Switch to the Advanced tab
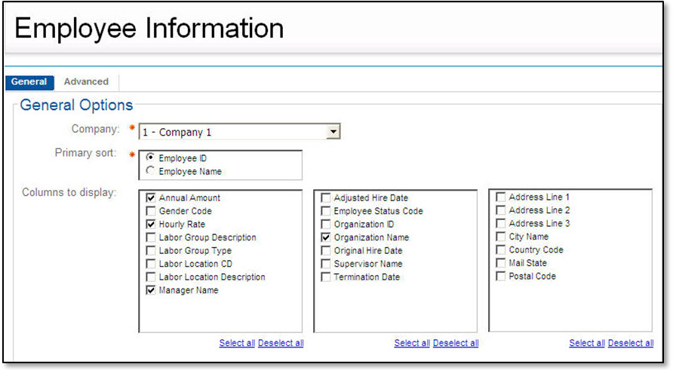Viewport: 673px width, 370px height. tap(86, 81)
